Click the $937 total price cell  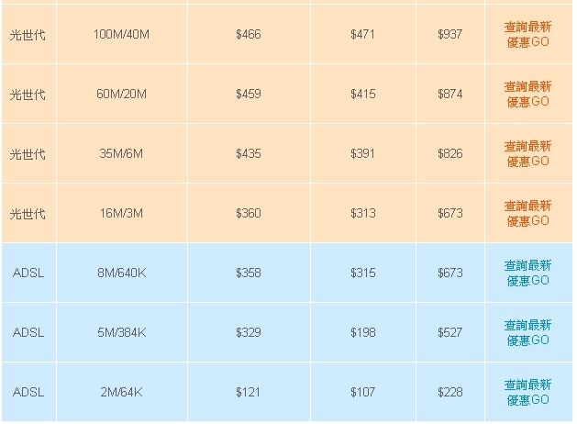click(450, 34)
